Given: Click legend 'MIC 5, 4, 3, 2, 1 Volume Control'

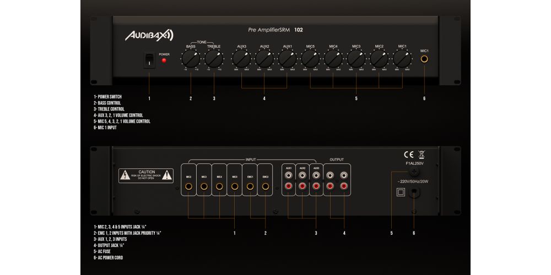Looking at the screenshot, I should point(122,122).
